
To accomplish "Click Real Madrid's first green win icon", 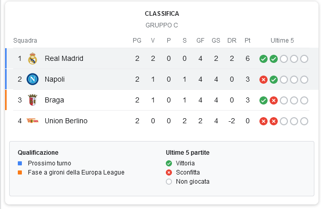I will pyautogui.click(x=264, y=59).
